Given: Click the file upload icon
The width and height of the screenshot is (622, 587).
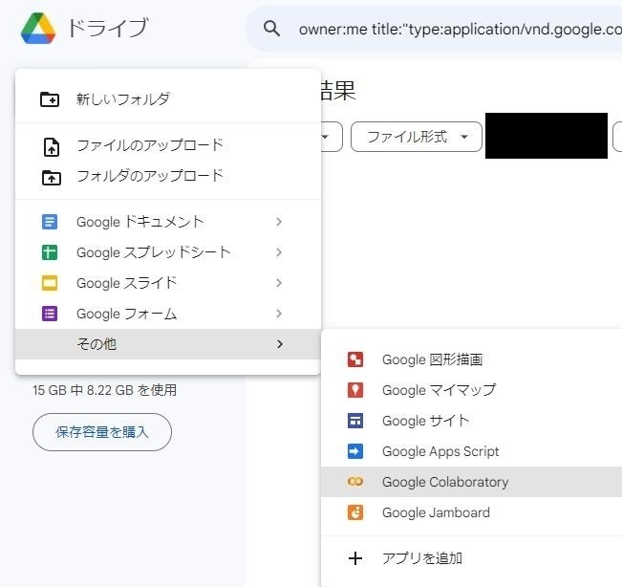Looking at the screenshot, I should coord(52,146).
